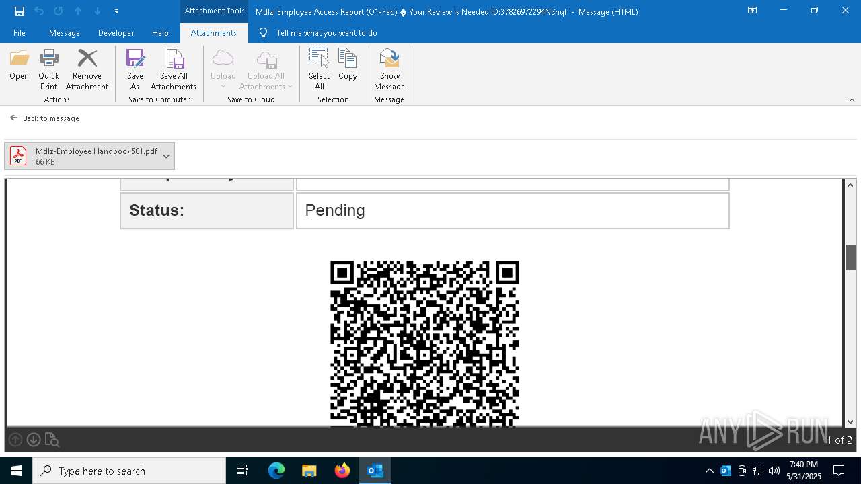Open the Windows Start menu
861x484 pixels.
coord(16,471)
